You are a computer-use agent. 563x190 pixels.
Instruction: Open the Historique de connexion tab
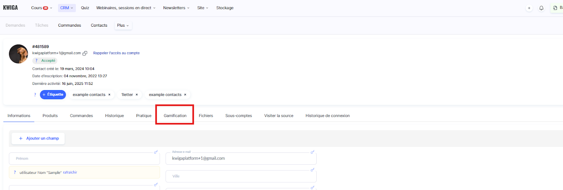pyautogui.click(x=327, y=116)
